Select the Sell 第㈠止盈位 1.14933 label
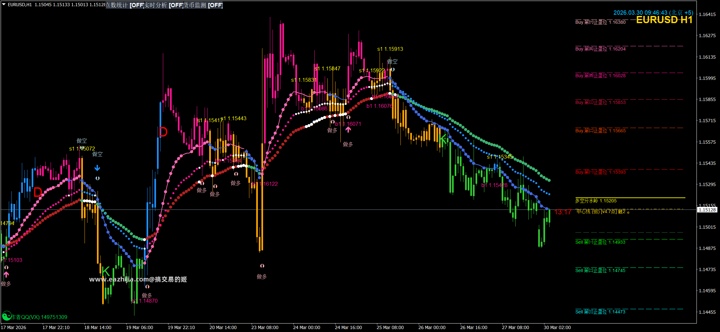This screenshot has height=332, width=720. pyautogui.click(x=600, y=242)
